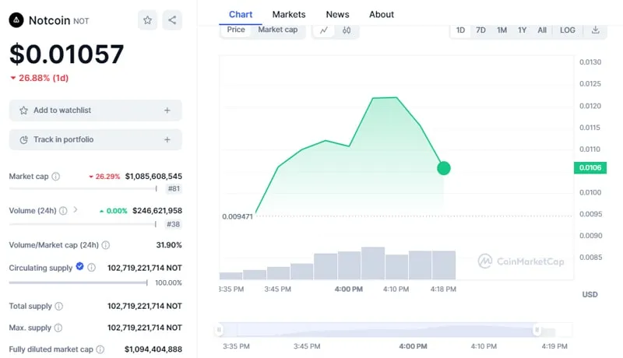This screenshot has width=623, height=358.
Task: Click the Circulating supply verified badge
Action: [79, 267]
